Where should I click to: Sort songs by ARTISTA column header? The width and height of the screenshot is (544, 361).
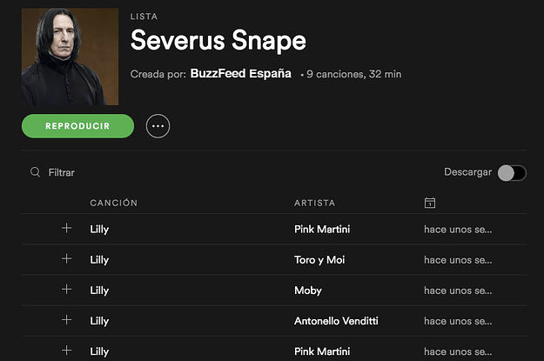tap(314, 203)
